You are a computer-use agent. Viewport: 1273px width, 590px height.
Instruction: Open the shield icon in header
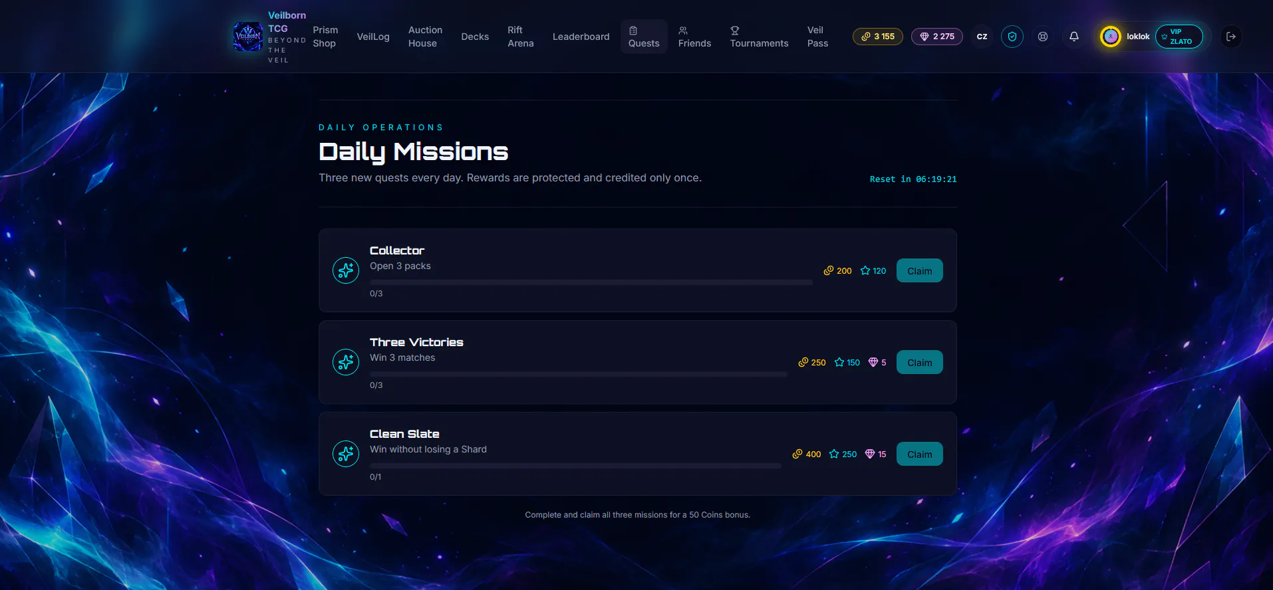pos(1012,37)
